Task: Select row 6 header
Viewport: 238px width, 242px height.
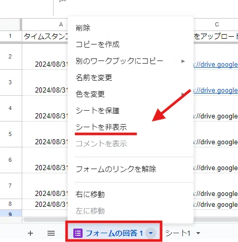Action: (x=10, y=160)
